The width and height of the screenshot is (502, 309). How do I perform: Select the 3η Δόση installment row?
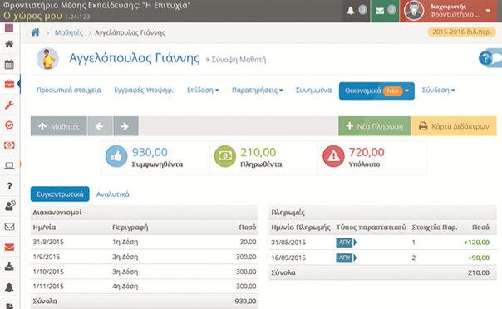point(145,272)
